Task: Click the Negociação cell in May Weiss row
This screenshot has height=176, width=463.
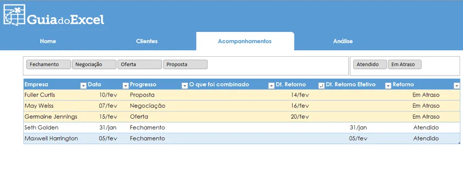Action: coord(159,106)
